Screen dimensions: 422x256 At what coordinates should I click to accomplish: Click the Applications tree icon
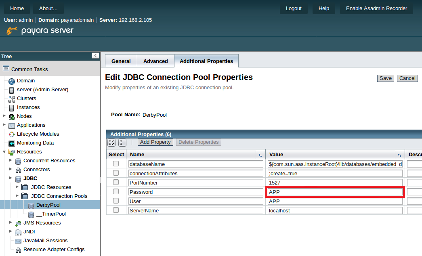coord(12,126)
